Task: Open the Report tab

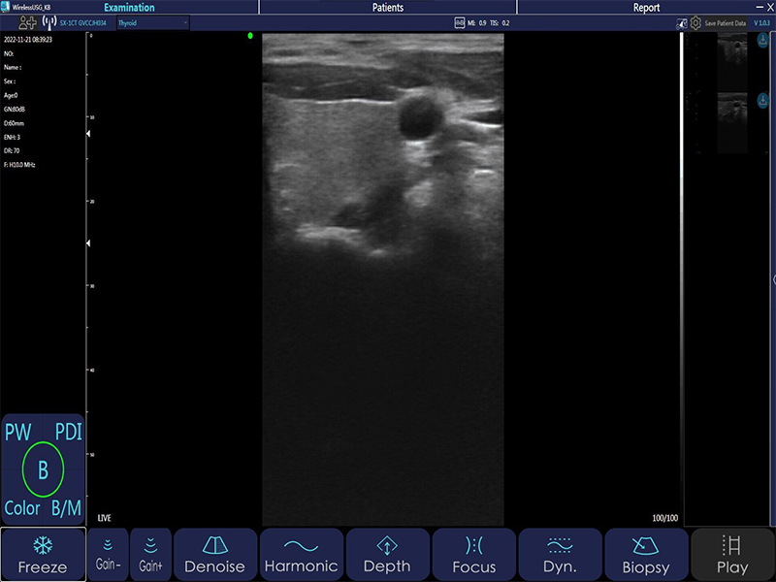Action: click(646, 7)
